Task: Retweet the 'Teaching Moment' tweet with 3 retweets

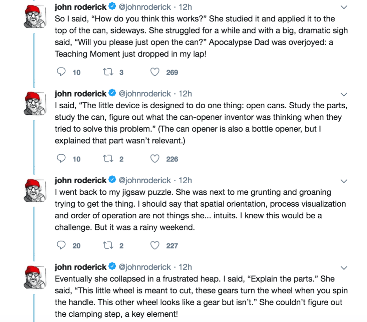Action: [x=108, y=72]
